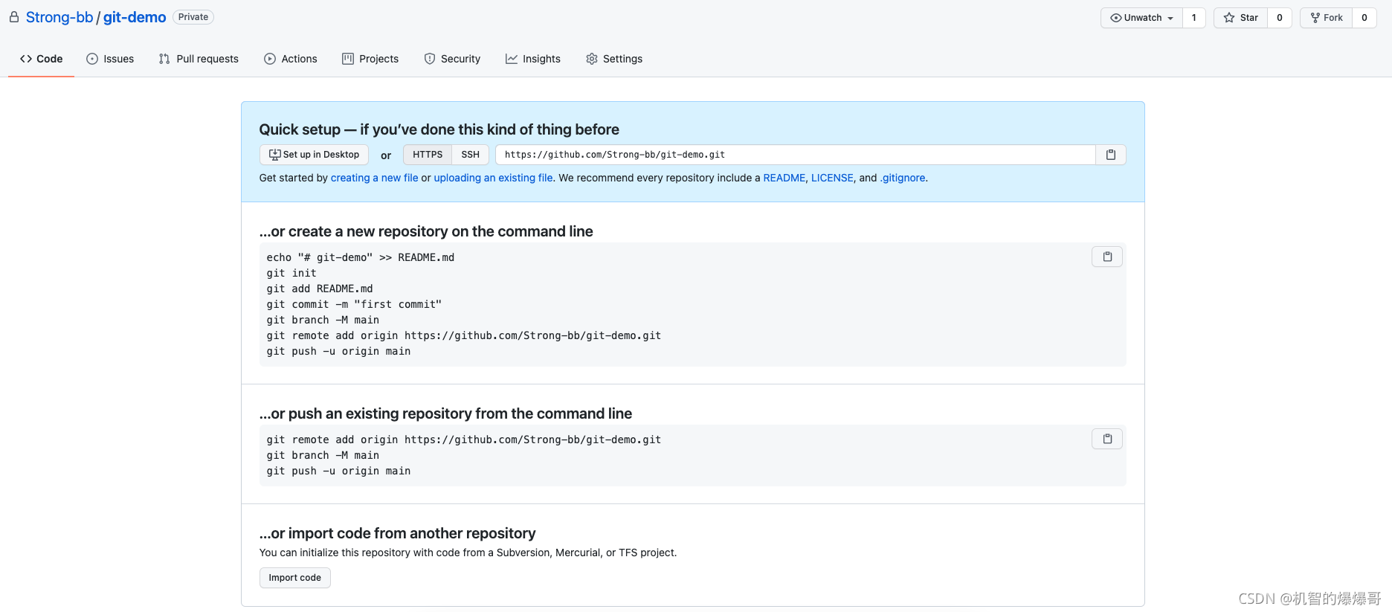
Task: Copy the new repository command-line snippet
Action: (x=1107, y=257)
